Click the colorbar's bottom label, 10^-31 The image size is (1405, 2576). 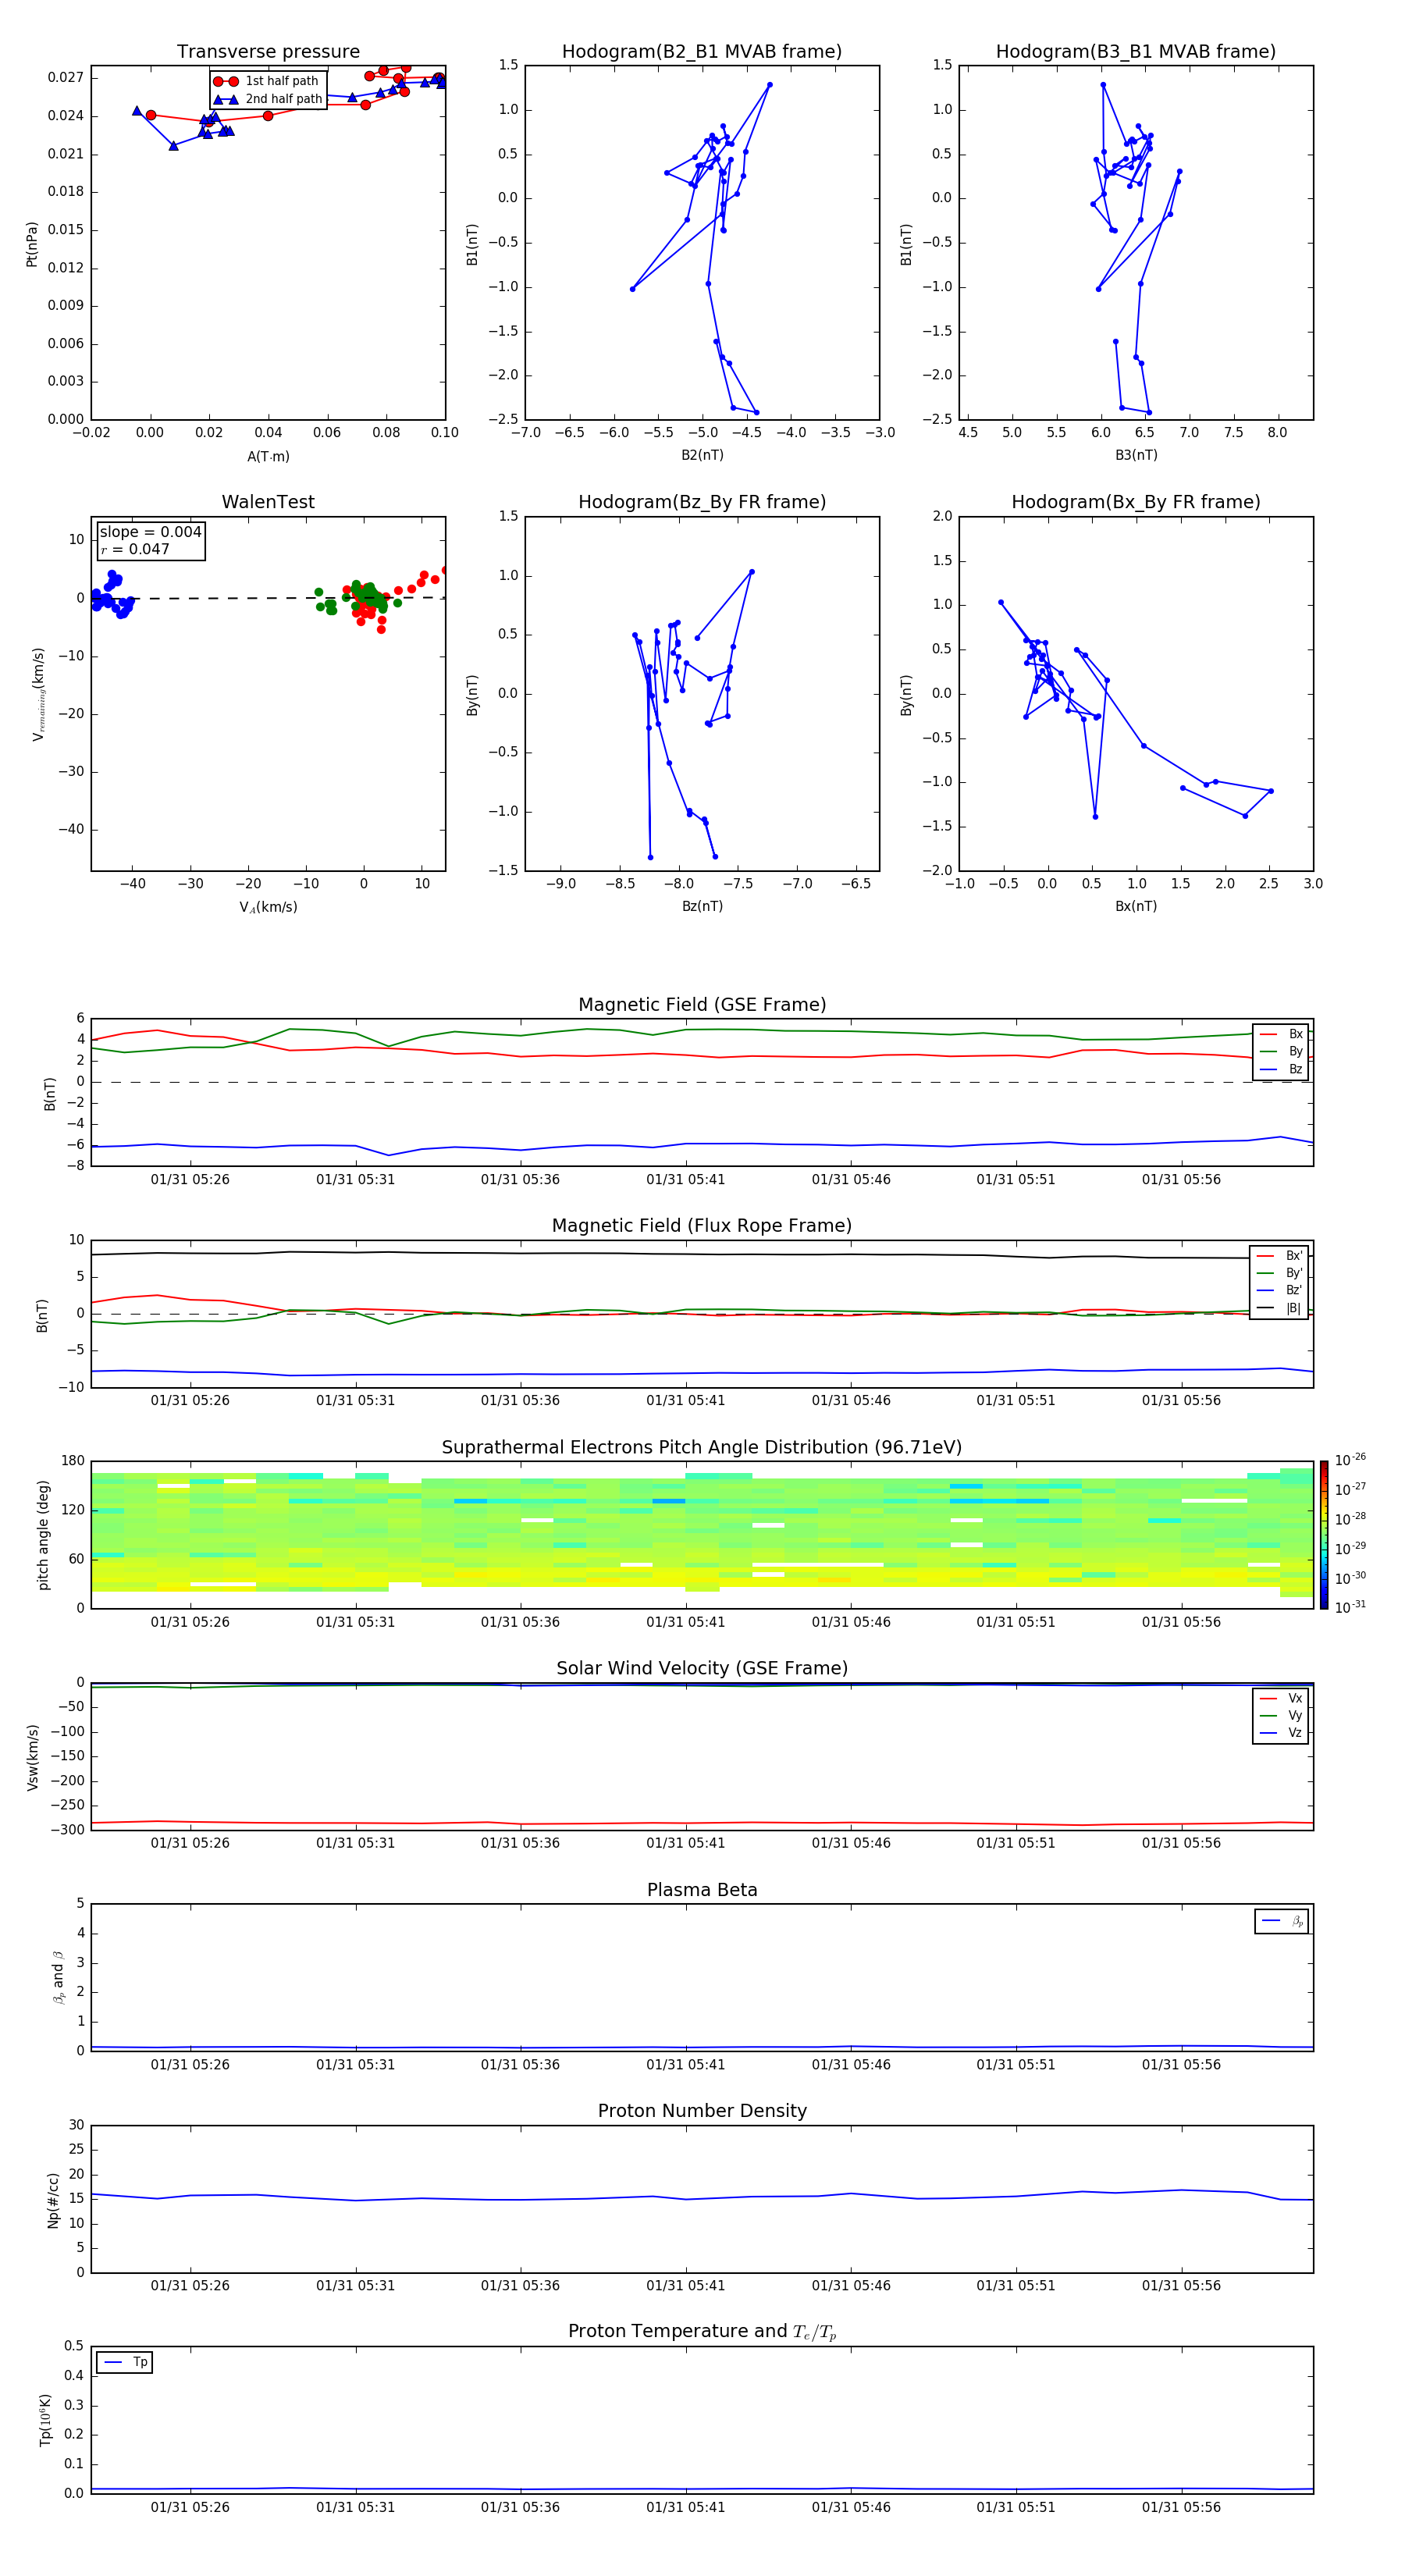coord(1350,1607)
